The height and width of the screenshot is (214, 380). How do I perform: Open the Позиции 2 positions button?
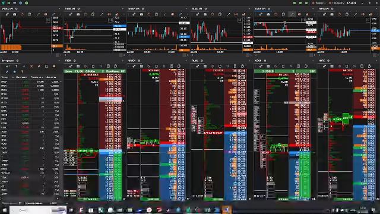pyautogui.click(x=337, y=3)
